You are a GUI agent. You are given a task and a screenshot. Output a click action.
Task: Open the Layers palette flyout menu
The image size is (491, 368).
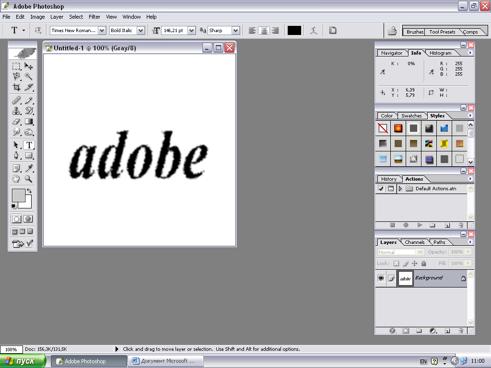pyautogui.click(x=470, y=242)
